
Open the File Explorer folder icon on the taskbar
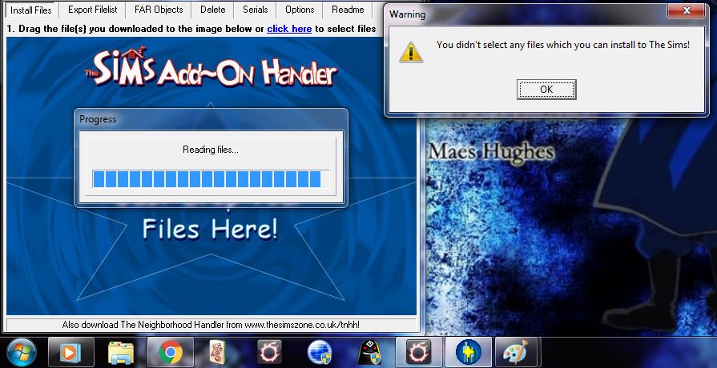(x=121, y=353)
